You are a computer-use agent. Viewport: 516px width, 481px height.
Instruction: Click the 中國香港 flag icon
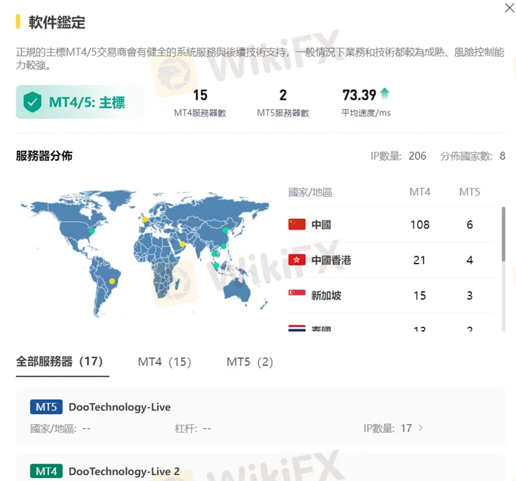coord(297,260)
